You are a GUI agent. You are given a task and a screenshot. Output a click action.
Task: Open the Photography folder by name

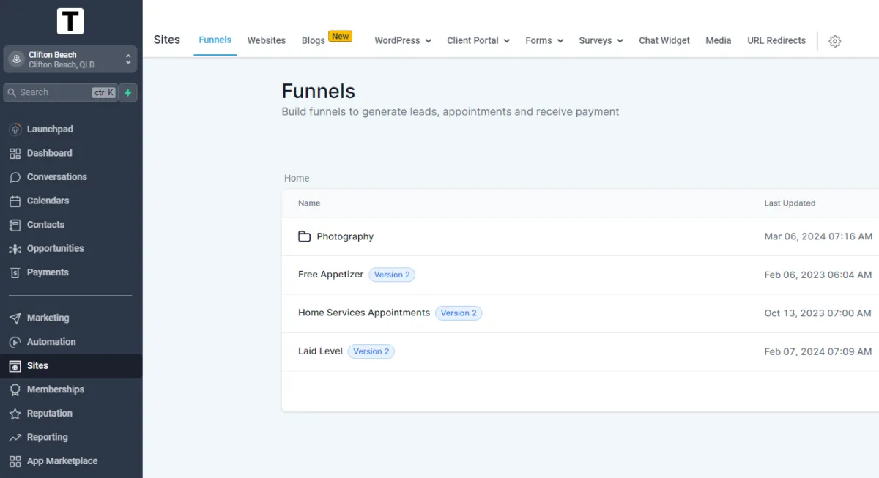click(345, 236)
